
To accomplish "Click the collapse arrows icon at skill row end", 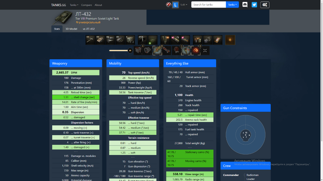I will (x=205, y=50).
